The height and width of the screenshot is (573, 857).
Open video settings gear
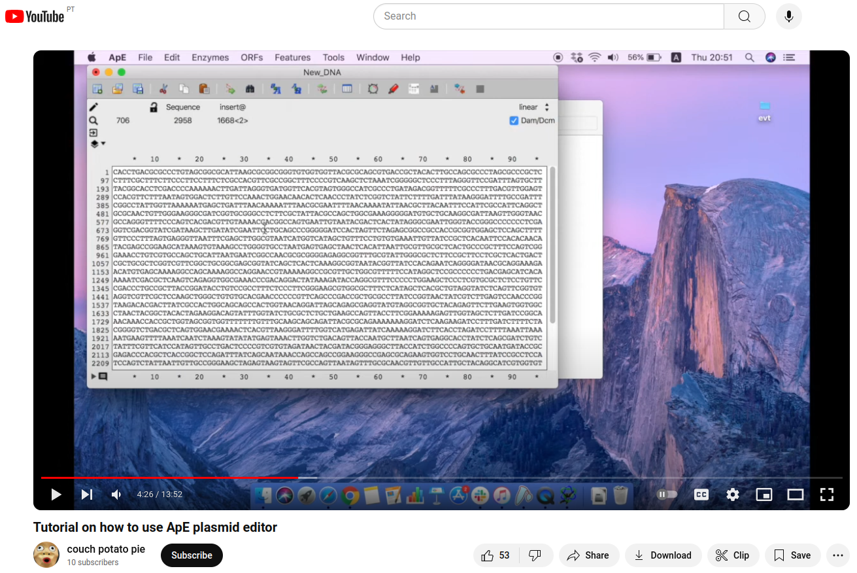(733, 495)
